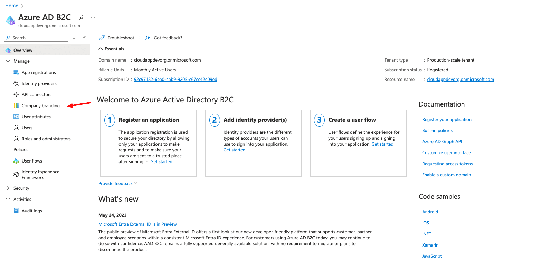The height and width of the screenshot is (259, 560).
Task: Click the sort arrows beside Search
Action: (x=74, y=38)
